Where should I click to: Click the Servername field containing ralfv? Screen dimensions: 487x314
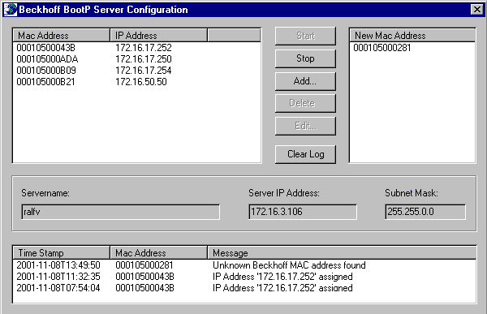pos(120,212)
